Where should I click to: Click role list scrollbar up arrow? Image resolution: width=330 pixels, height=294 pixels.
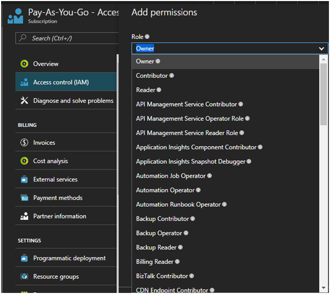pos(324,59)
